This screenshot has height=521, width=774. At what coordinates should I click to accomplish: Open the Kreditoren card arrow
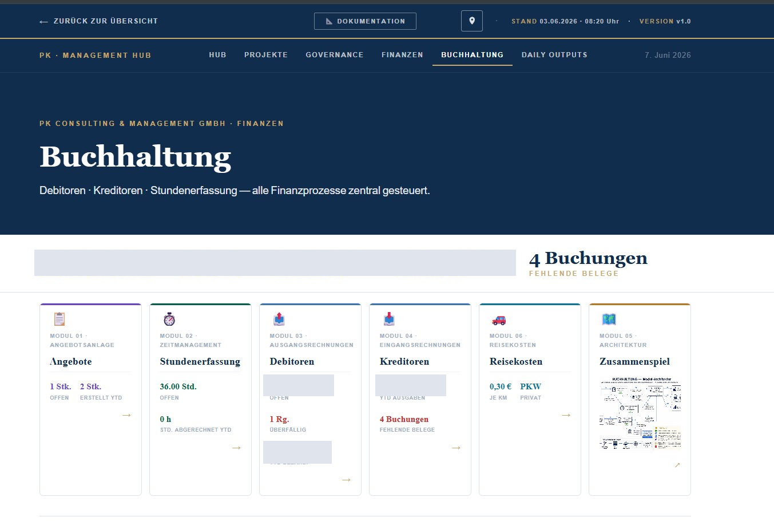coord(456,448)
